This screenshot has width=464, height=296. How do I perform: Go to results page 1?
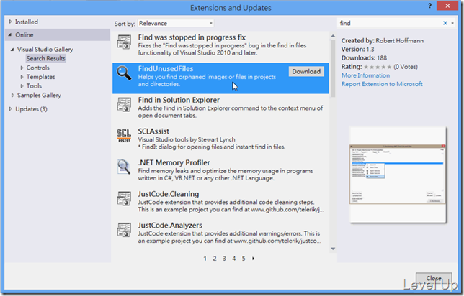205,259
